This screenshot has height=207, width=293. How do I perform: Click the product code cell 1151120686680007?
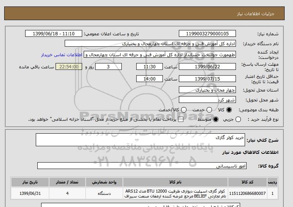(247, 193)
